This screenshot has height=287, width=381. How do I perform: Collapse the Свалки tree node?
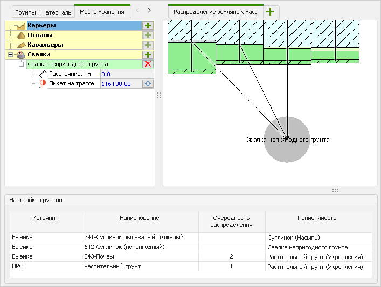pos(10,54)
